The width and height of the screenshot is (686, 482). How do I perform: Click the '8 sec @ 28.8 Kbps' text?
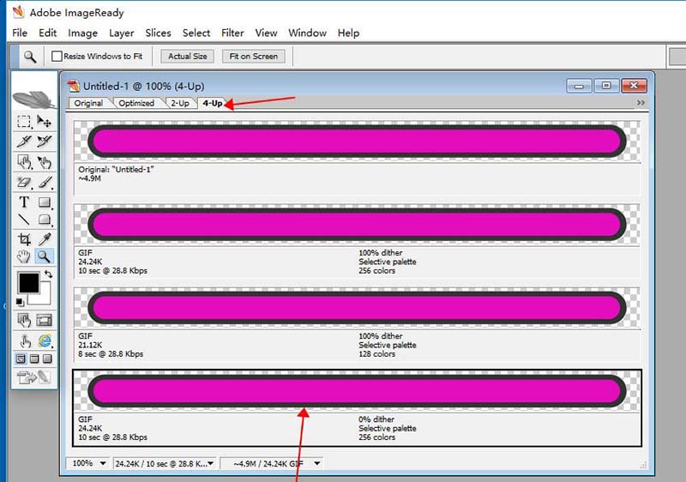coord(111,354)
